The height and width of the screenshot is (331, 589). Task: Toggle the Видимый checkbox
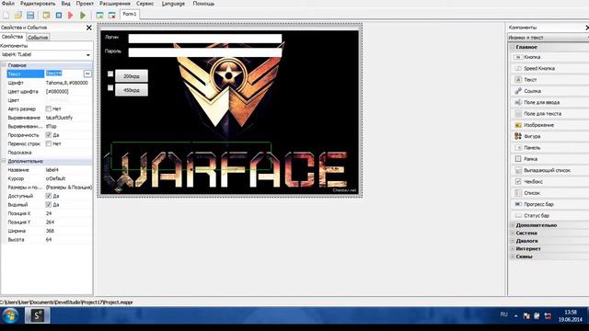tap(49, 204)
